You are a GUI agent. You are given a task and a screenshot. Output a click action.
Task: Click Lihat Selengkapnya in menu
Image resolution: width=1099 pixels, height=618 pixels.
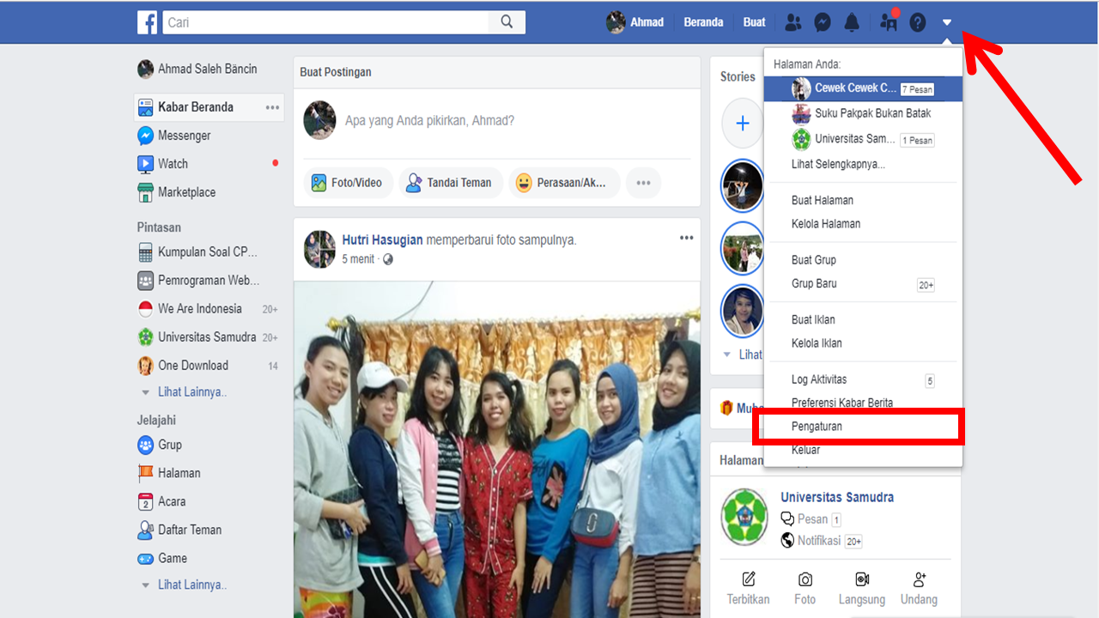(x=838, y=164)
